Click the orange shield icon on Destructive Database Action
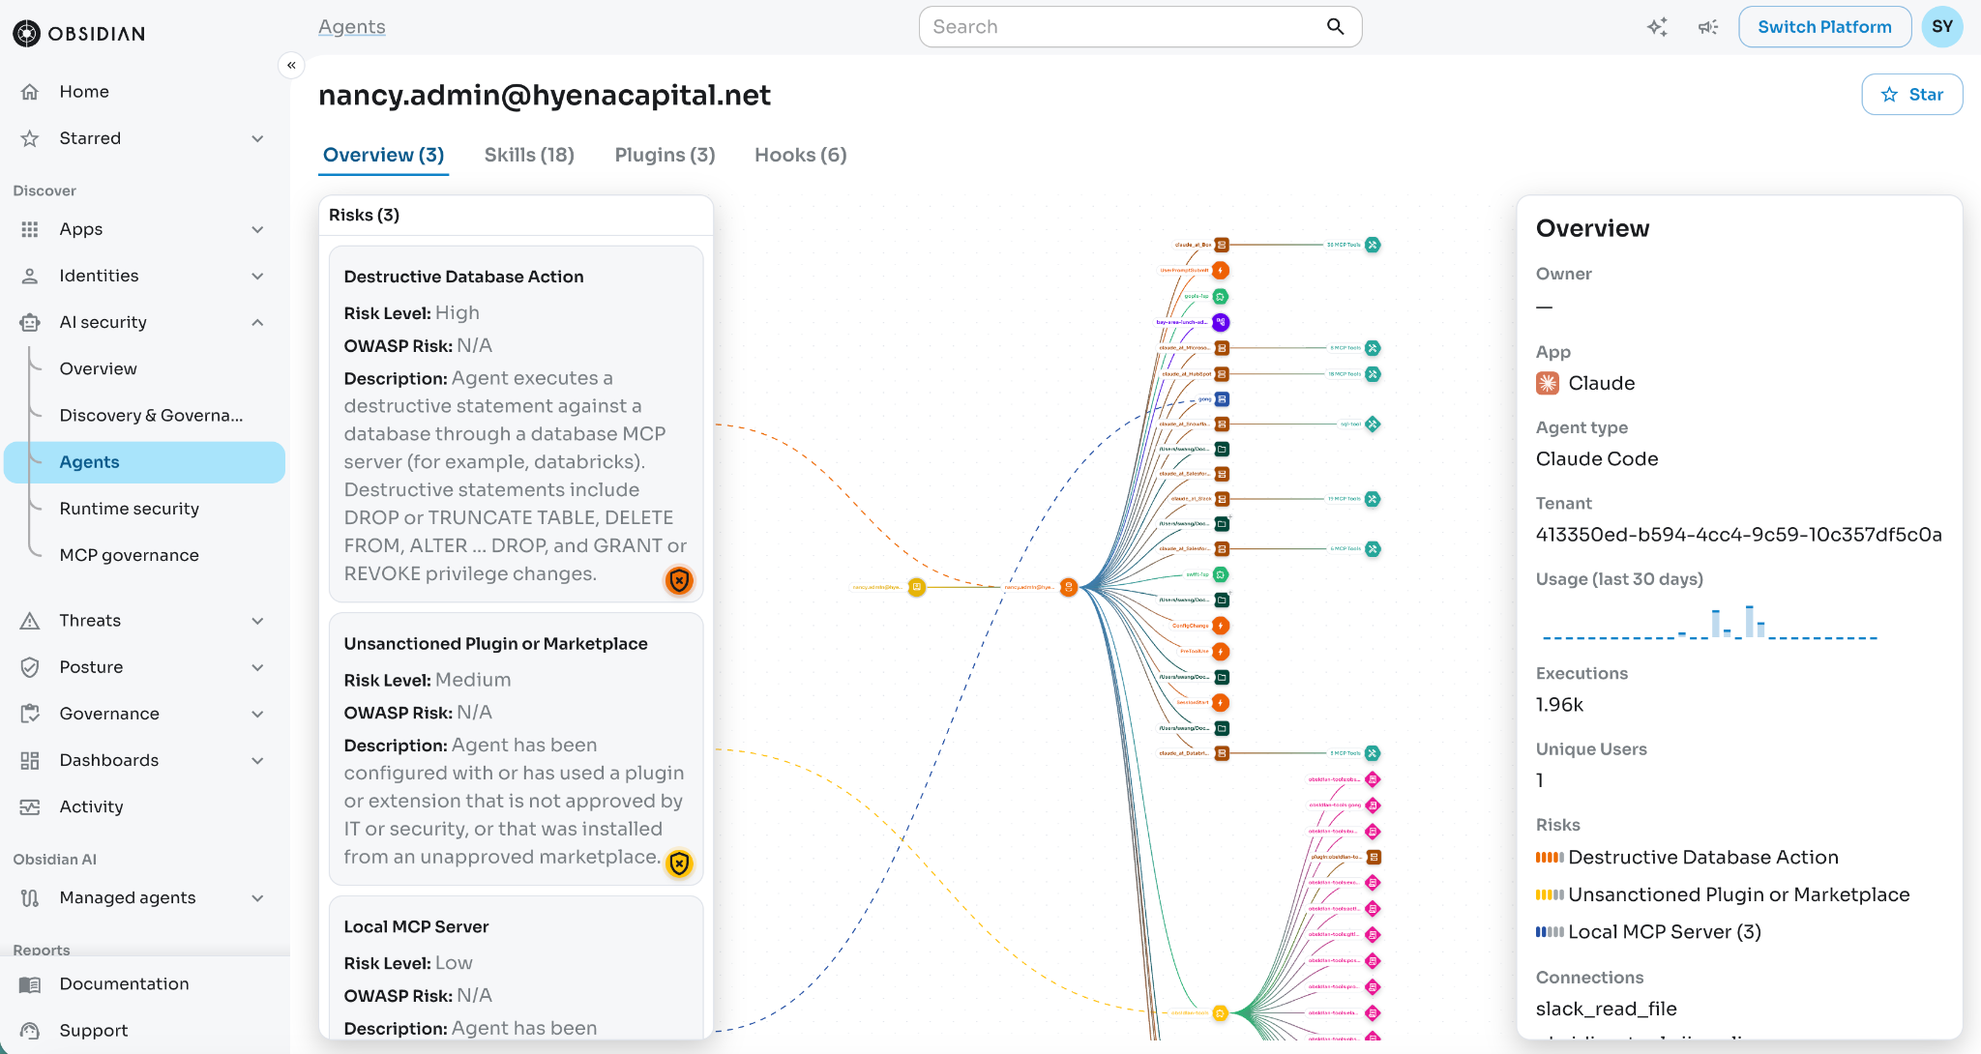 click(680, 580)
